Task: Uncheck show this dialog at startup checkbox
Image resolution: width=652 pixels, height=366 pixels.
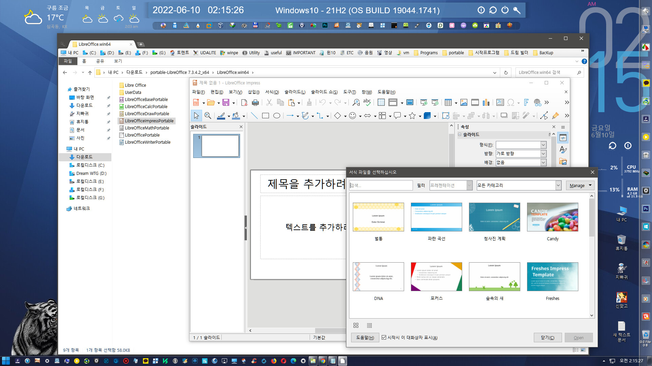Action: pos(384,338)
